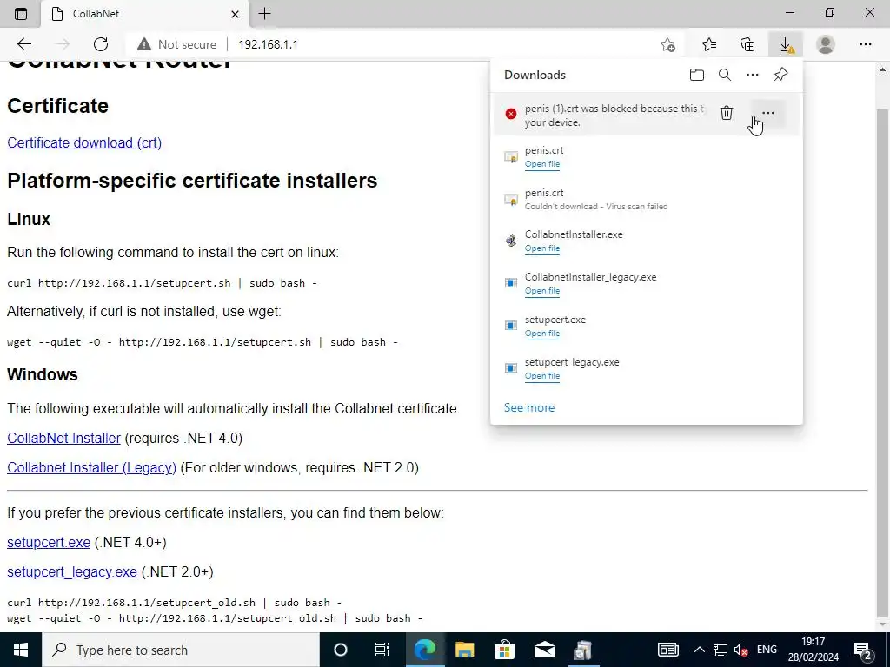The height and width of the screenshot is (667, 890).
Task: Refresh the current page
Action: tap(101, 44)
